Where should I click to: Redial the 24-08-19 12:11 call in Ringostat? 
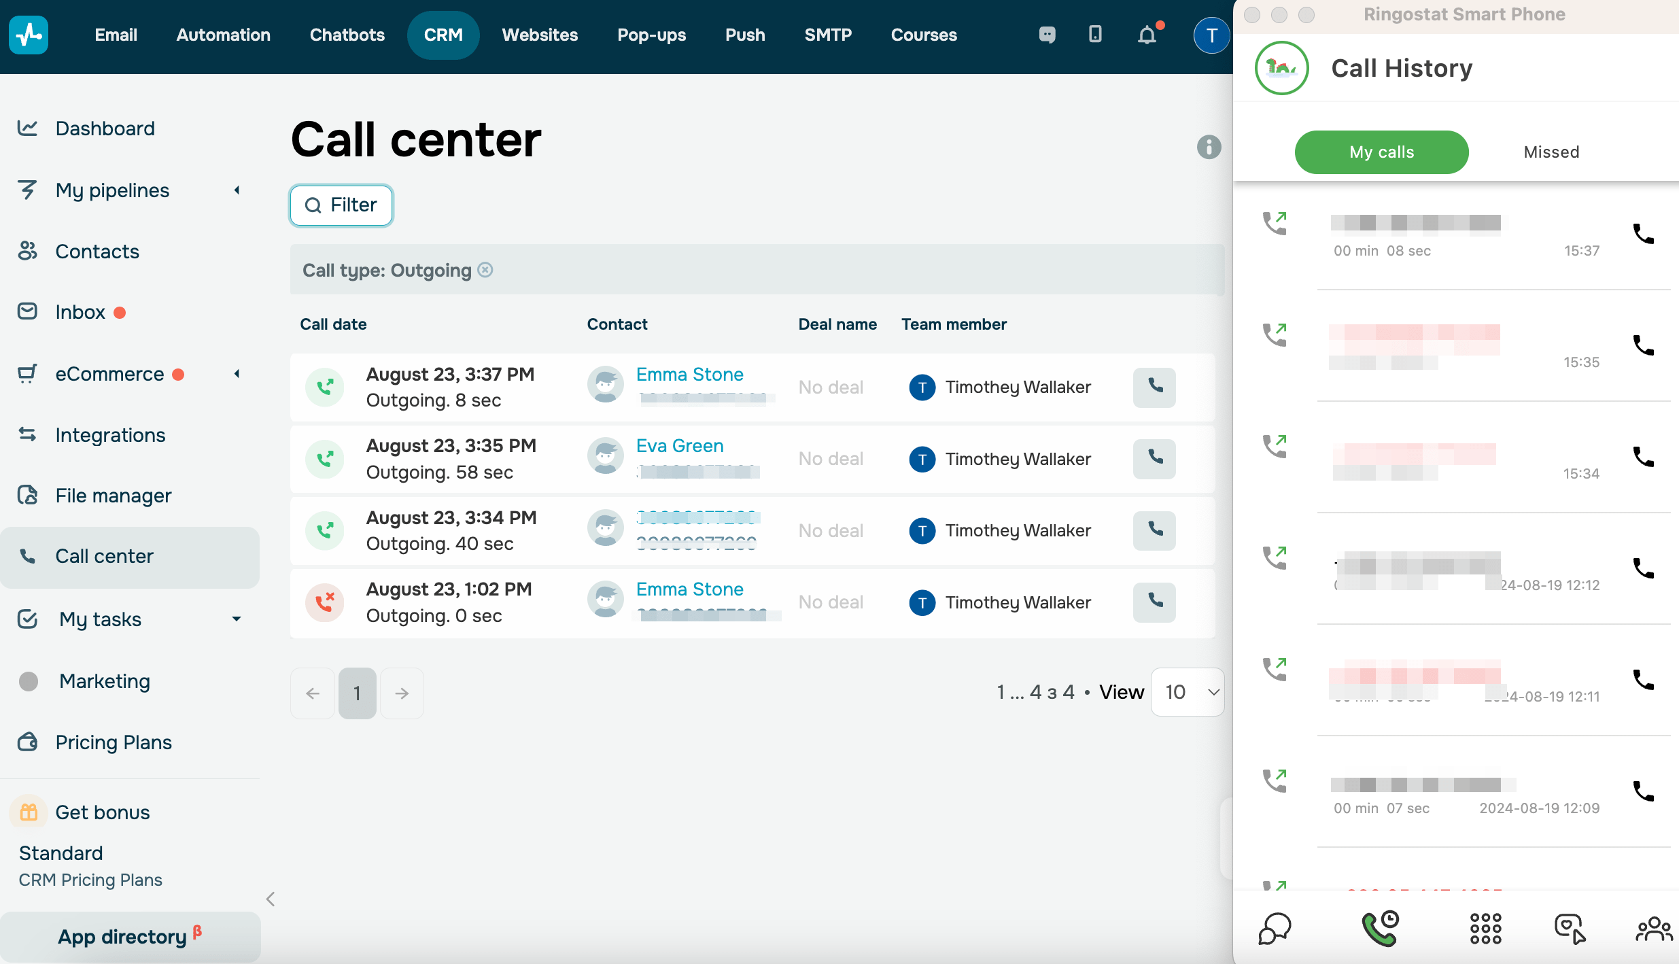(x=1643, y=680)
